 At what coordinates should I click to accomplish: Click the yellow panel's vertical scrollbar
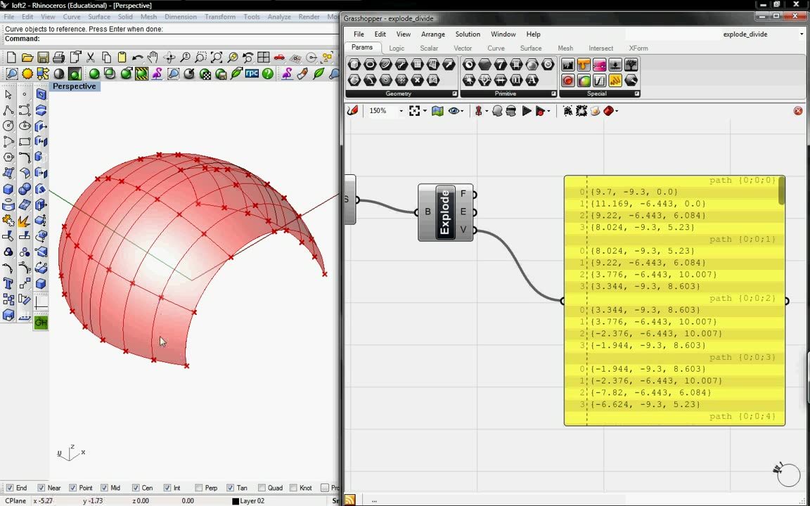781,191
